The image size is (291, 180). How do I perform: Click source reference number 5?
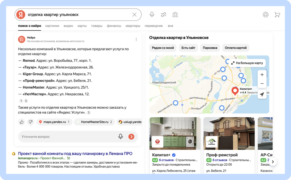click(26, 101)
